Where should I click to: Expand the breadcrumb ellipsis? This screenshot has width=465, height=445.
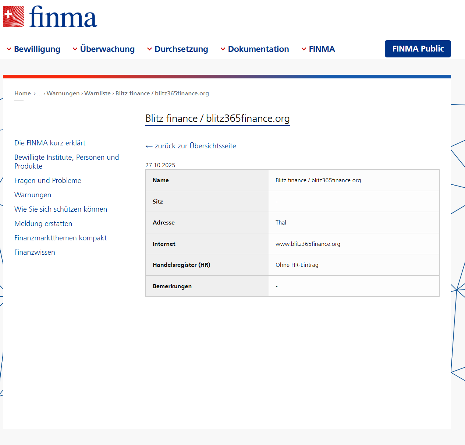[x=39, y=94]
